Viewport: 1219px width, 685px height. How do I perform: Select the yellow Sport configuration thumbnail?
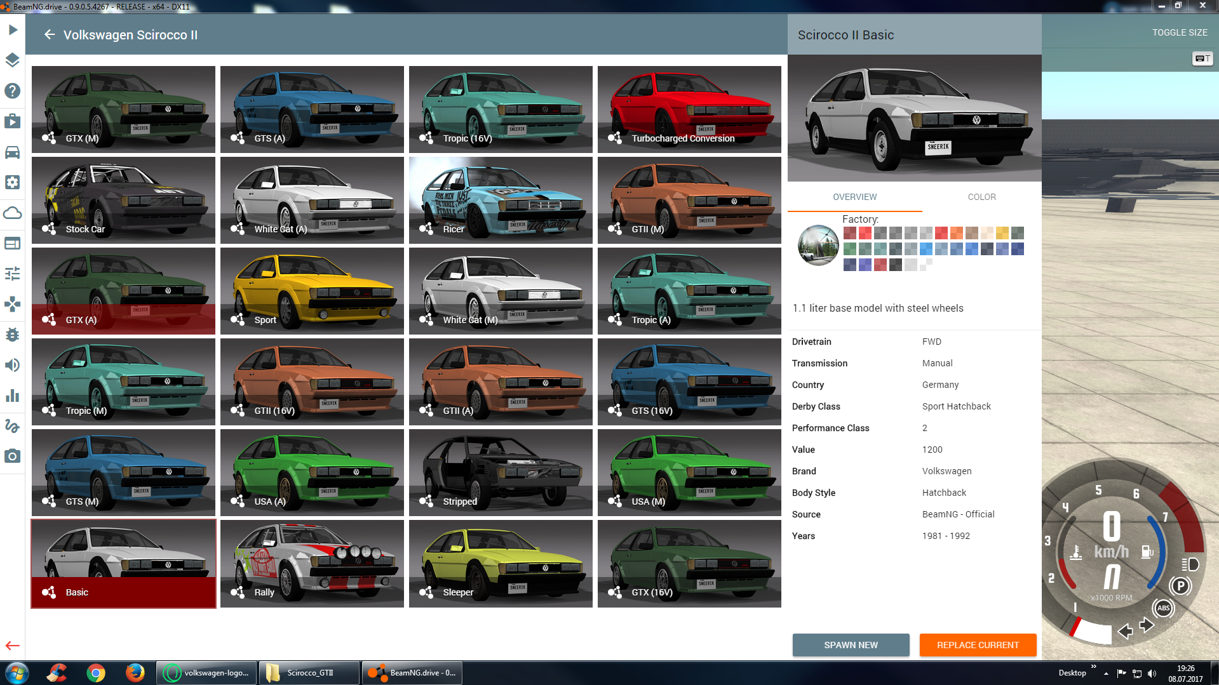(312, 291)
